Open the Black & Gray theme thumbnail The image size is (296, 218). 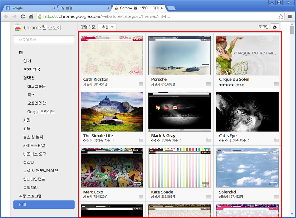[180, 111]
